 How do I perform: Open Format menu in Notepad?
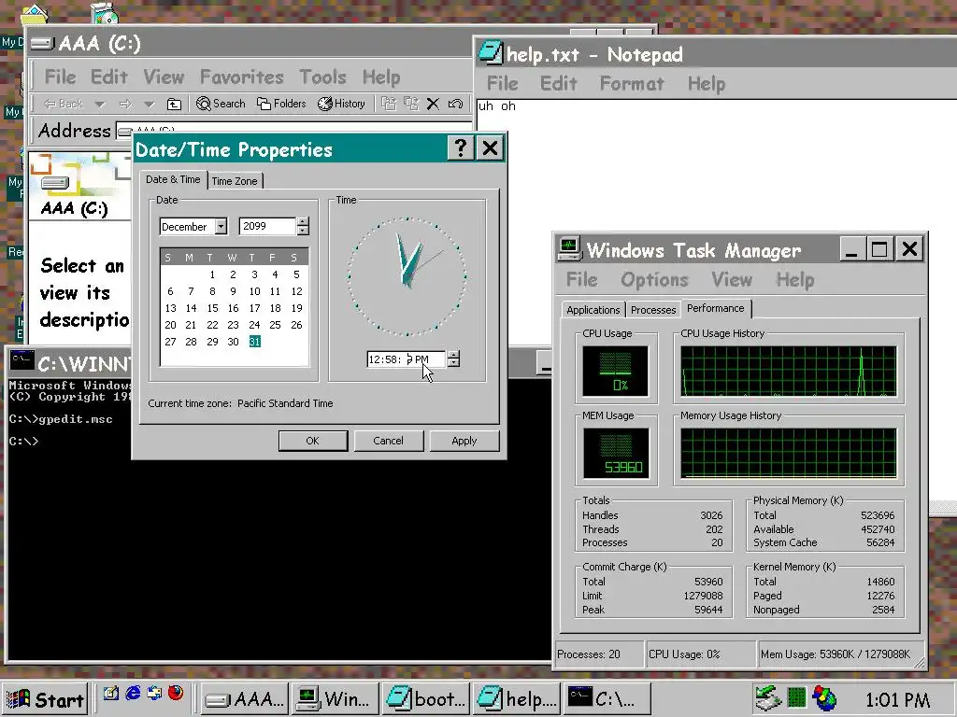632,83
